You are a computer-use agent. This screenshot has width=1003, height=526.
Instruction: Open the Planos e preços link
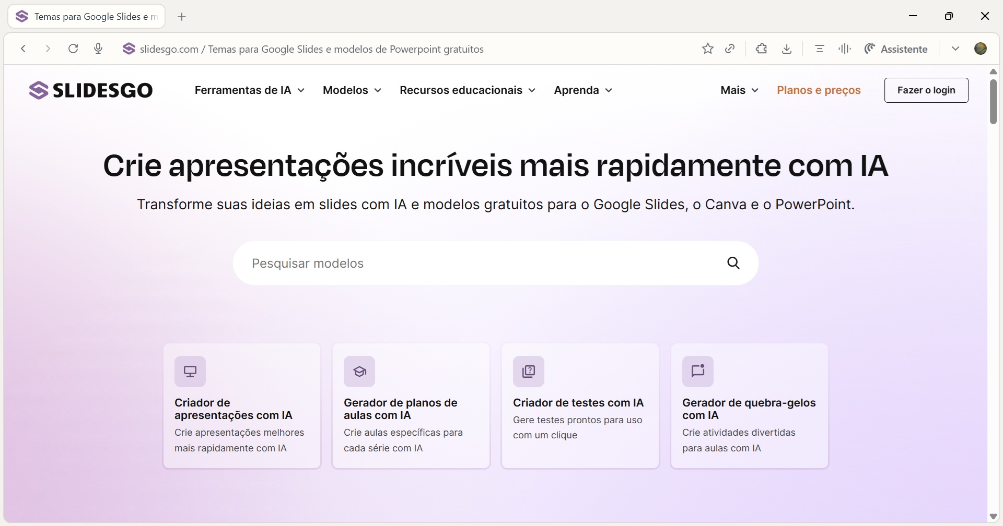(x=819, y=90)
